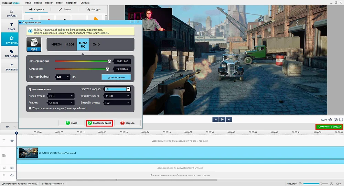Toggle text track visibility eye icon
The image size is (344, 186).
12,141
